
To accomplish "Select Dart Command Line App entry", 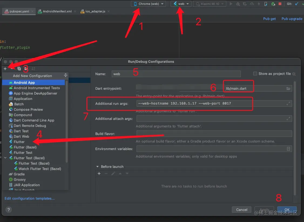I will (33, 120).
